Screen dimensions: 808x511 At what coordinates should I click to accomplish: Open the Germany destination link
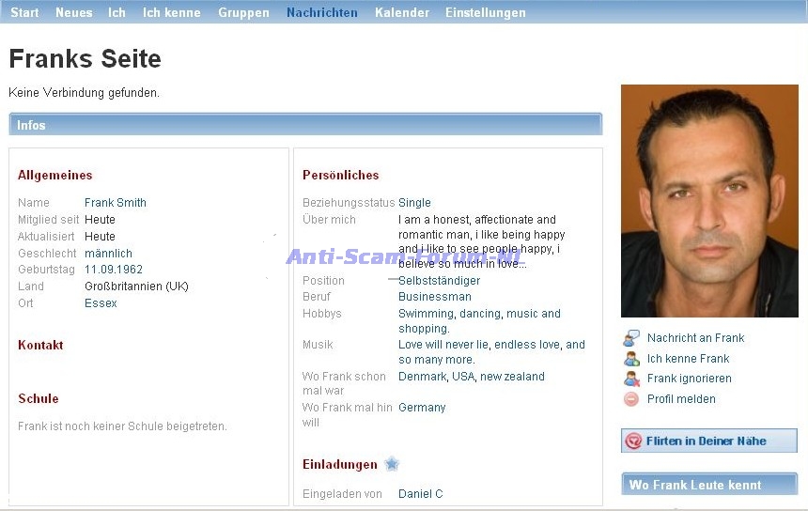422,408
